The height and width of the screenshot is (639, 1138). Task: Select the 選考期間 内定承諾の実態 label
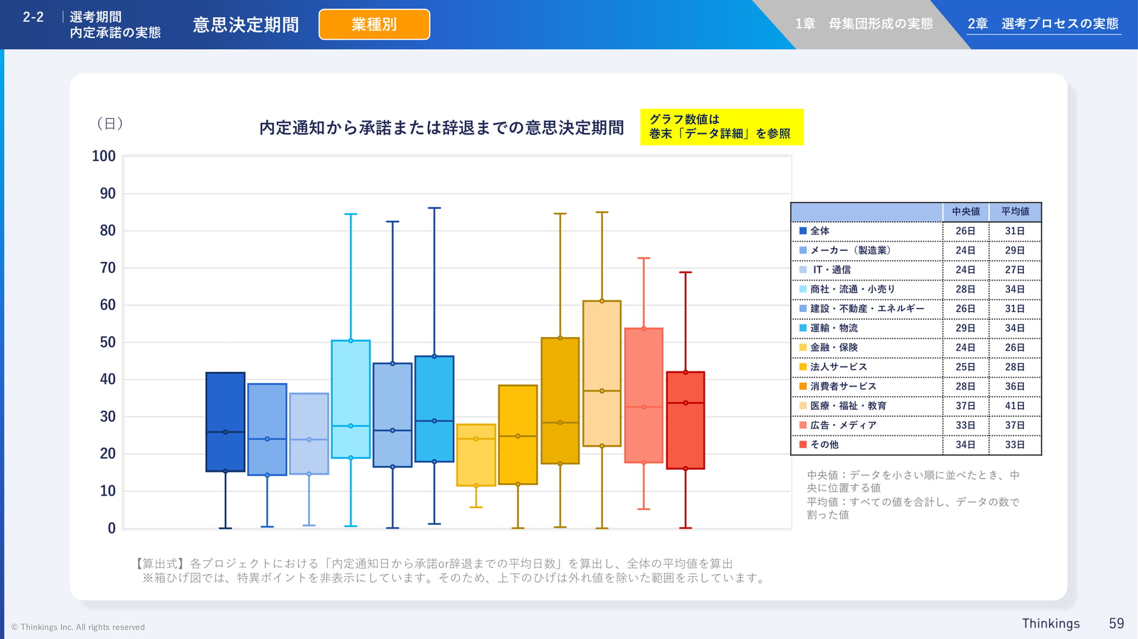pyautogui.click(x=115, y=25)
